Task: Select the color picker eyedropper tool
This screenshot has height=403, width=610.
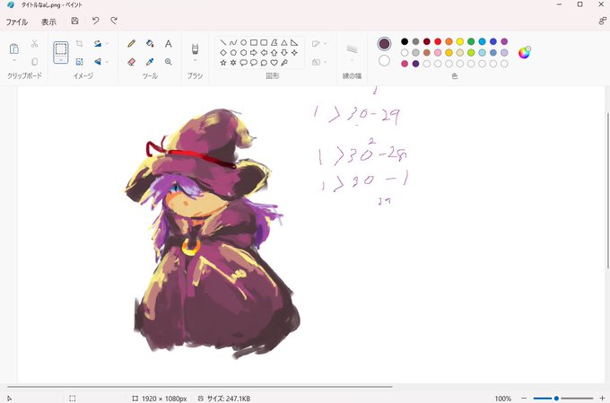Action: pos(150,62)
